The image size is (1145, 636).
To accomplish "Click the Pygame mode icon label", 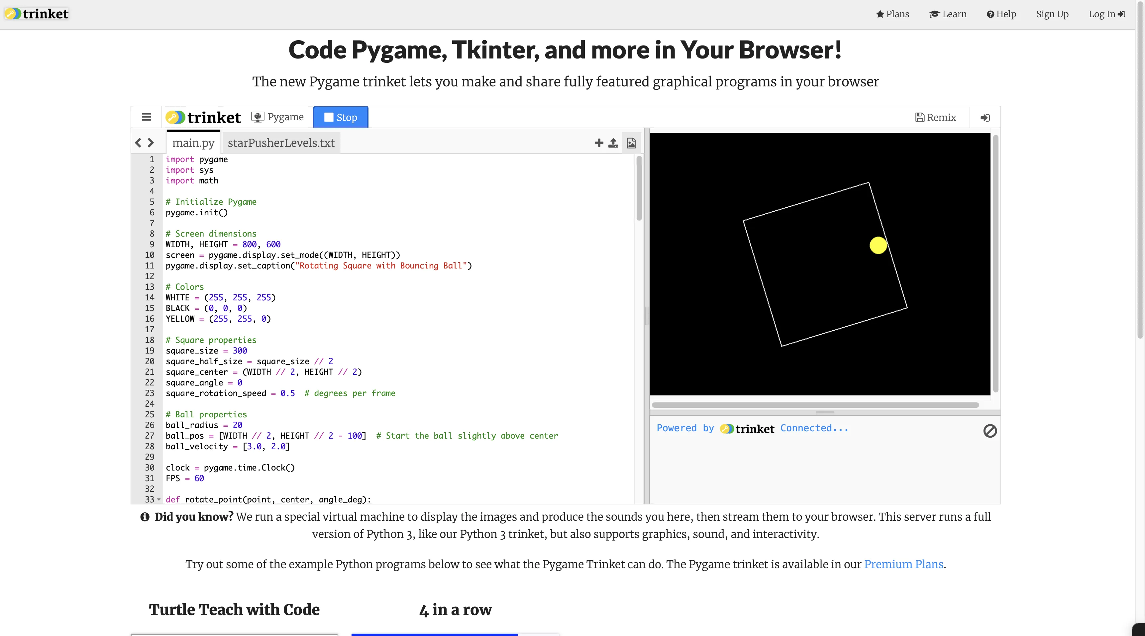I will (277, 117).
